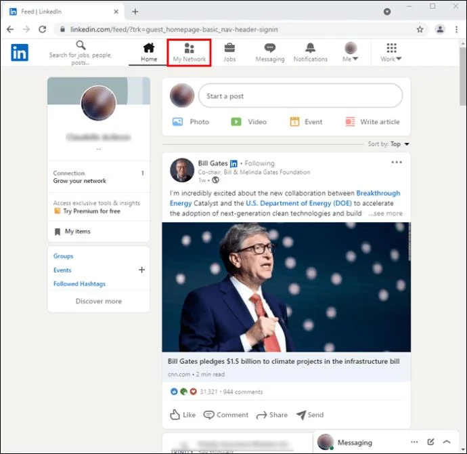The image size is (467, 454).
Task: Click Connection Grow your network
Action: click(99, 177)
